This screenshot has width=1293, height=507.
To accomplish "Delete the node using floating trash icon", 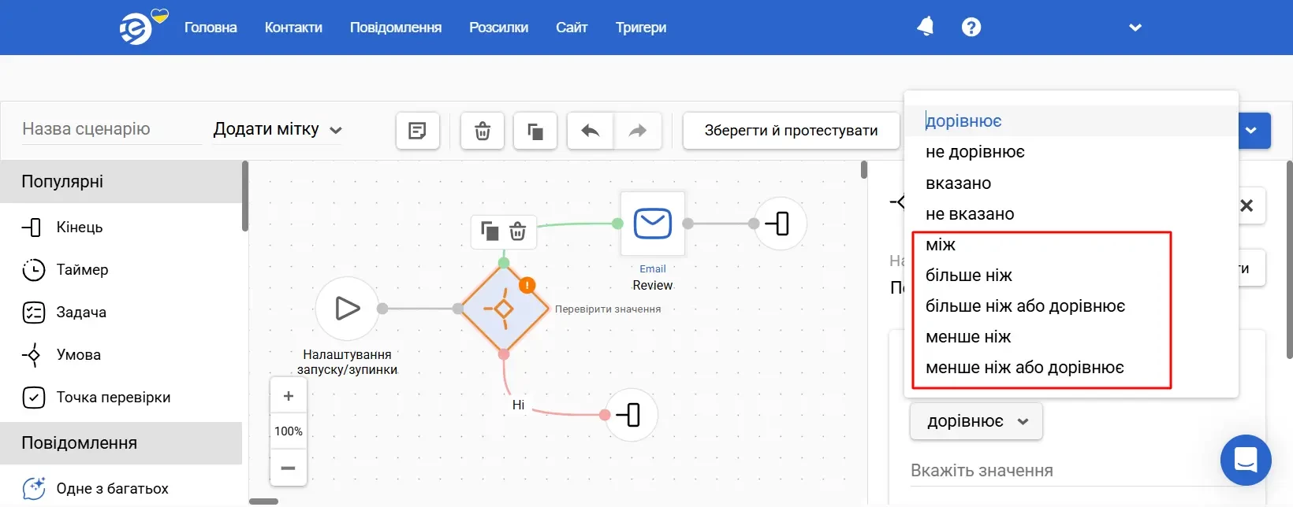I will (x=518, y=231).
